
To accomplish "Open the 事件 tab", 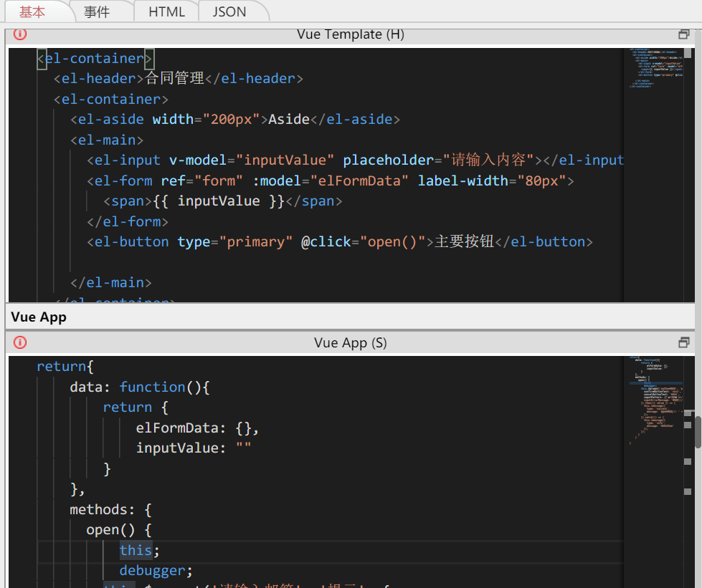I will point(97,11).
